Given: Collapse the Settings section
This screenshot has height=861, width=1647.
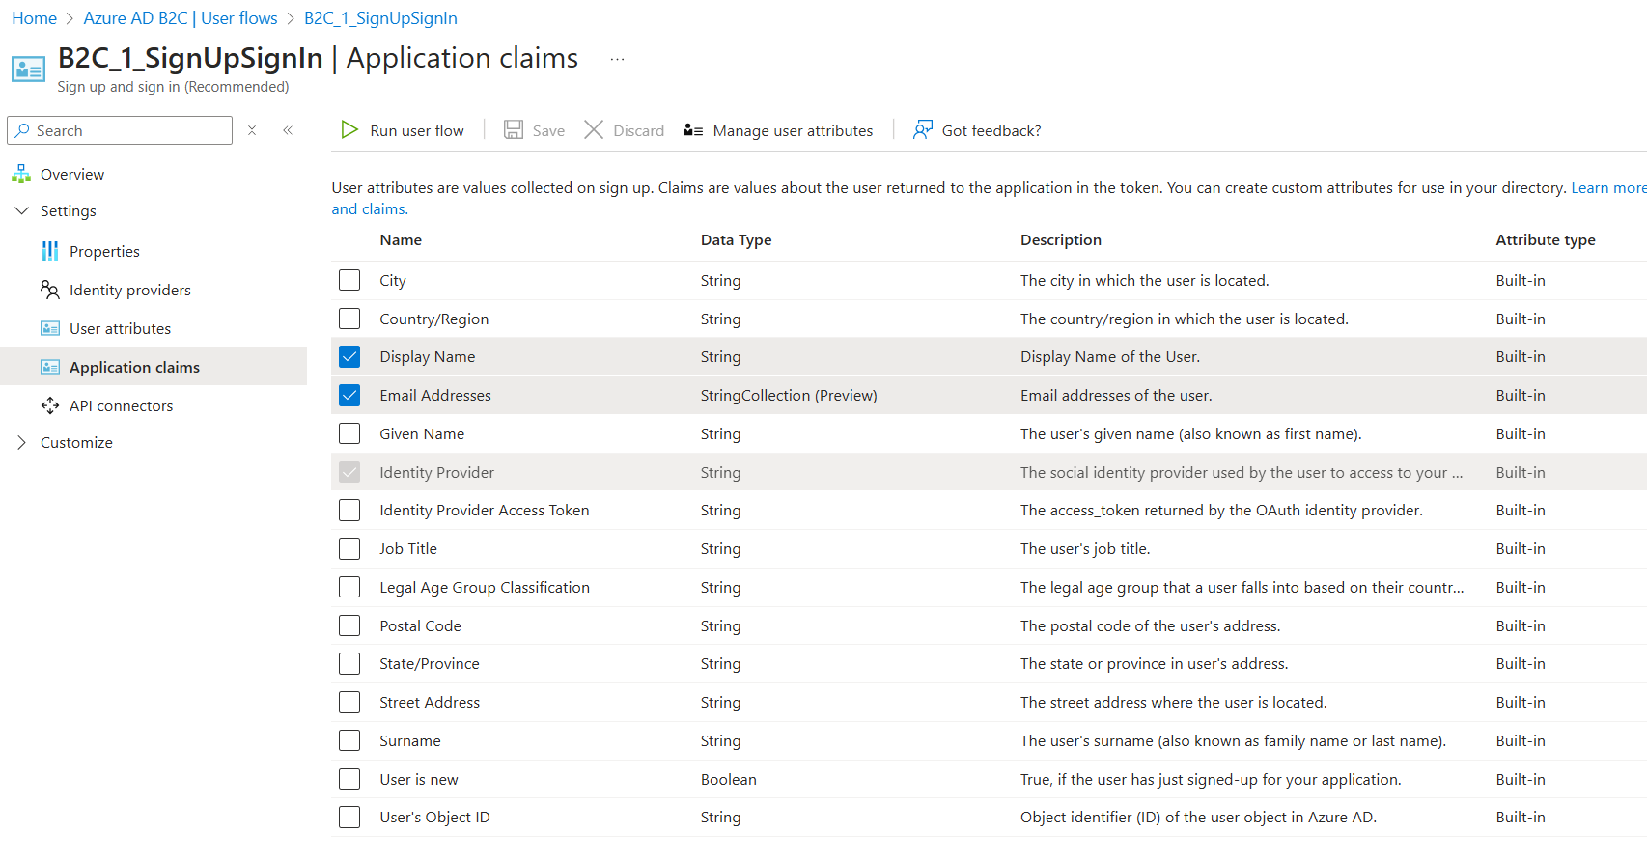Looking at the screenshot, I should (22, 211).
